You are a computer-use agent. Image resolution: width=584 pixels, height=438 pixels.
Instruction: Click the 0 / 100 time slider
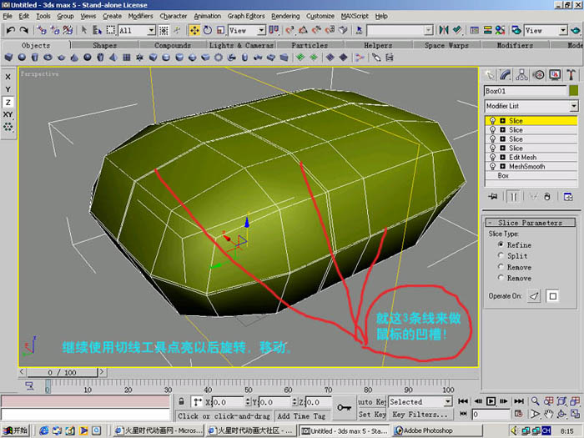pyautogui.click(x=62, y=372)
